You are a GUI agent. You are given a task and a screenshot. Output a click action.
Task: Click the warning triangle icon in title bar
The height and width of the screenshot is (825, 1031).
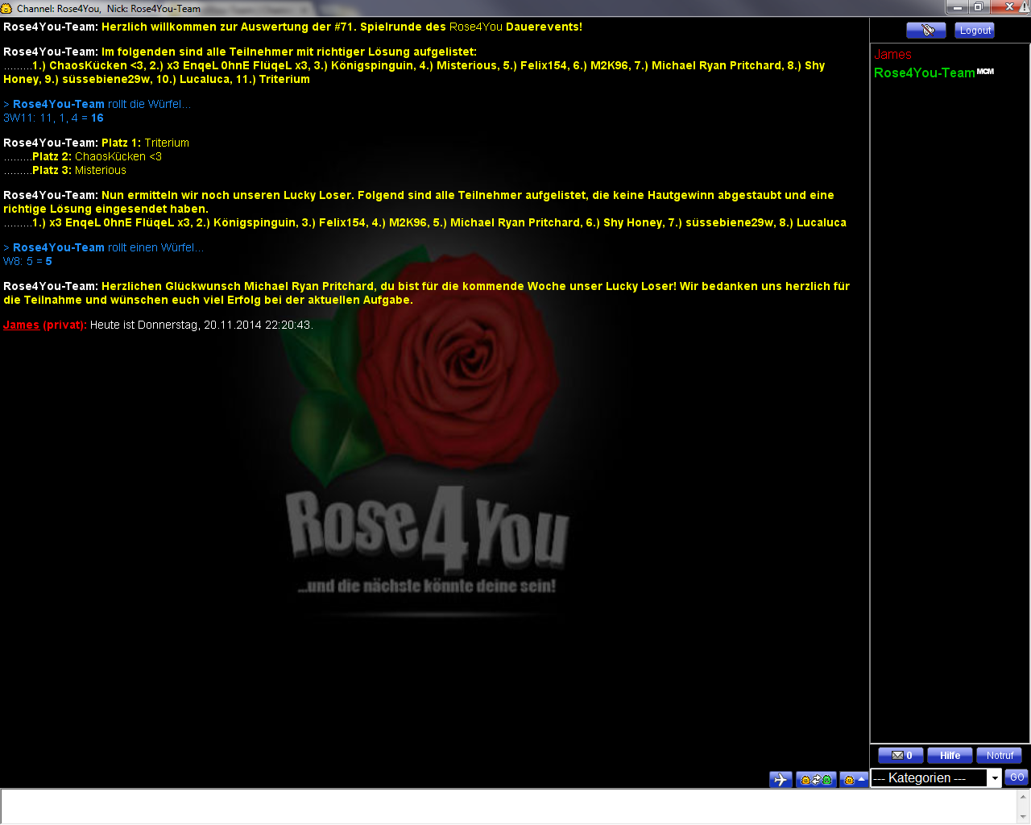1025,7
